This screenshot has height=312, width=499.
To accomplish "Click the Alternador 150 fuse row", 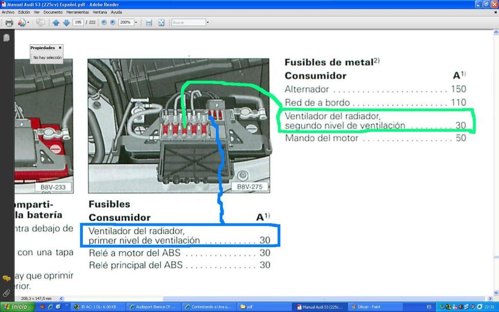I will pyautogui.click(x=376, y=89).
